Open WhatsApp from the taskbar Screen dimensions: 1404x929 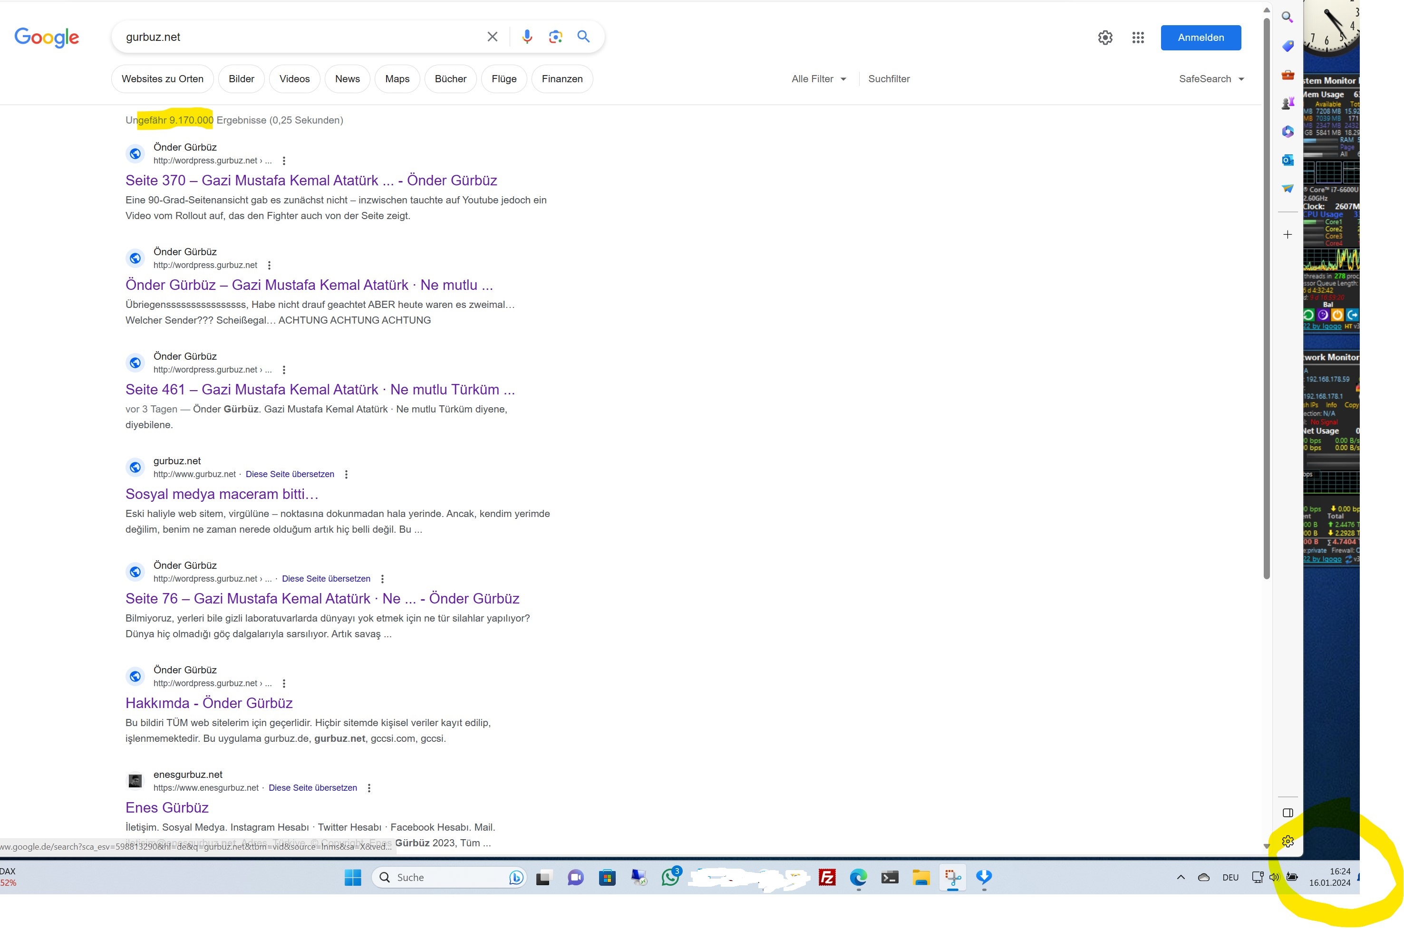(671, 877)
